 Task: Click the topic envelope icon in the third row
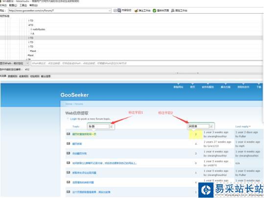point(68,153)
